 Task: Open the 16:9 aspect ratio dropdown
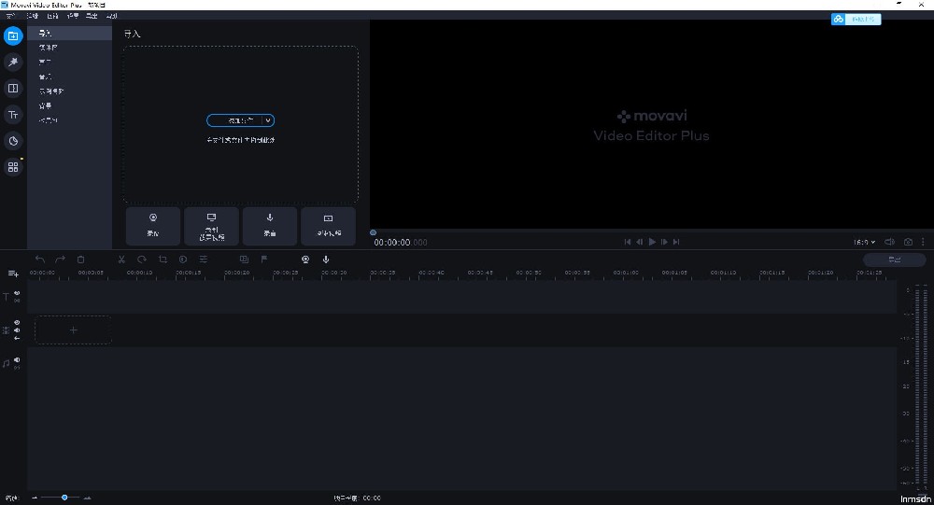point(864,242)
